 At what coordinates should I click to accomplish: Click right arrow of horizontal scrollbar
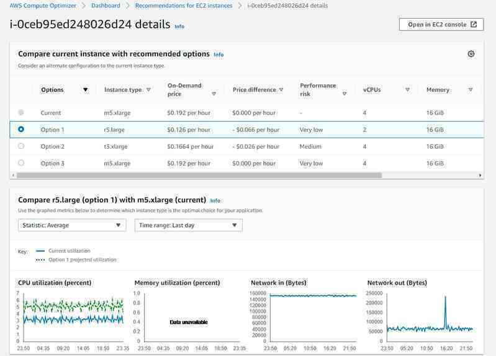(480, 175)
